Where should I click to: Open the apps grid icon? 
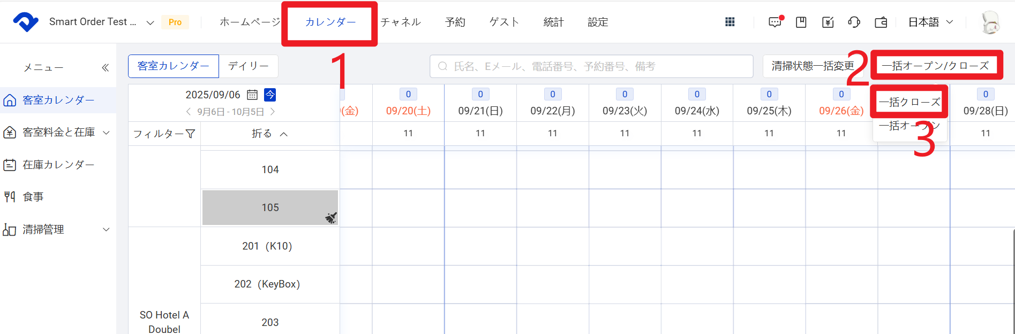[x=730, y=22]
